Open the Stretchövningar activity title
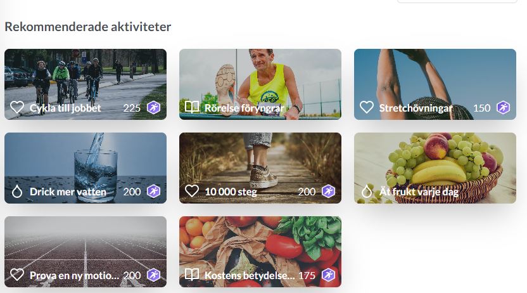The width and height of the screenshot is (527, 293). [416, 108]
